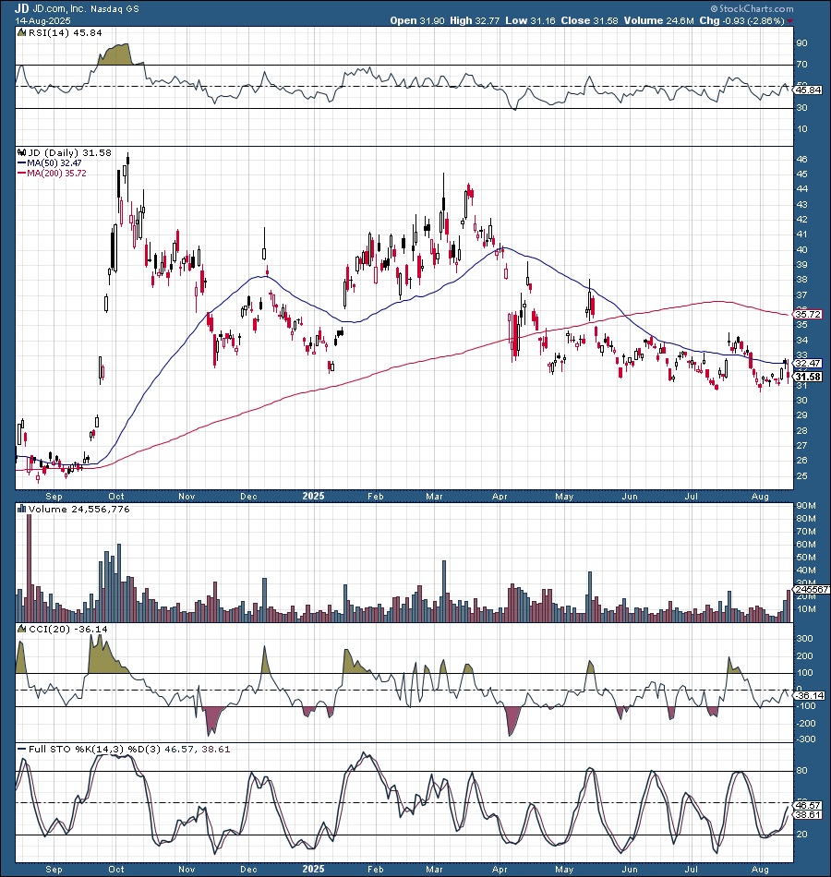
Task: Toggle the MA(200) 35.72 legend entry
Action: tap(55, 174)
